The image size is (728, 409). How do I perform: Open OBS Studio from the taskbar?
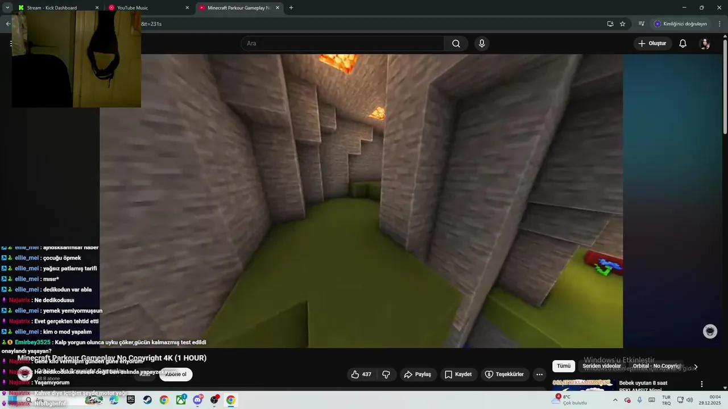pos(214,400)
